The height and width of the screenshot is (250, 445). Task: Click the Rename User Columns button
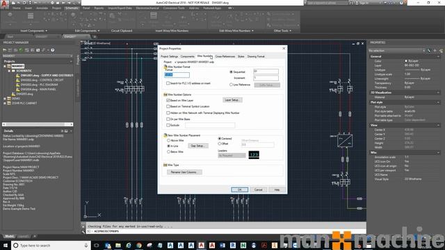[x=184, y=172]
